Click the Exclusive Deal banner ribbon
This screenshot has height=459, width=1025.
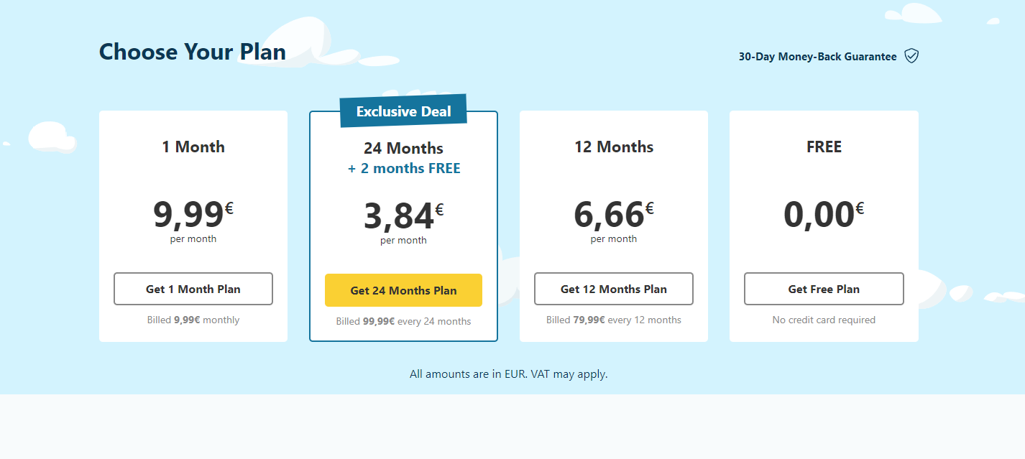coord(403,111)
